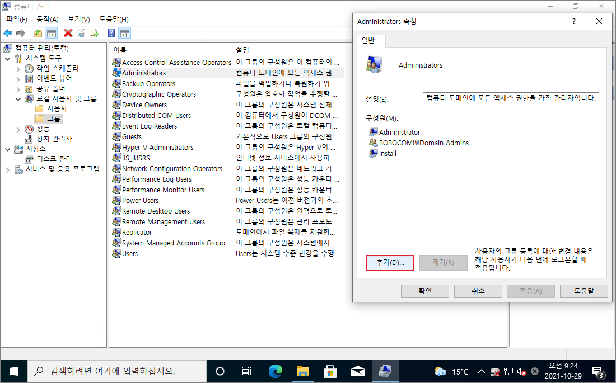
Task: Expand the 공유 폴더 node
Action: click(x=18, y=89)
